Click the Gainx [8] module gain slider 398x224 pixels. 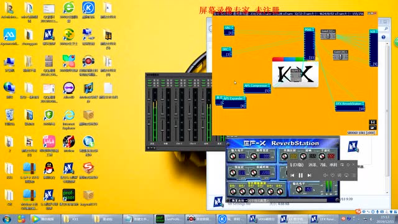tap(340, 57)
